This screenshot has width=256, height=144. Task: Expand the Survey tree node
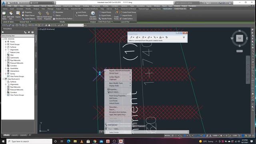(6, 74)
